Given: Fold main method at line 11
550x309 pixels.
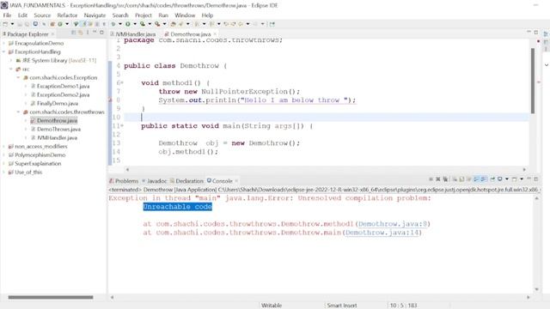Looking at the screenshot, I should coord(122,126).
